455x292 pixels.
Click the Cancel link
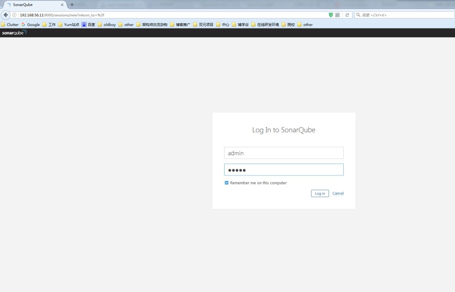[x=338, y=193]
